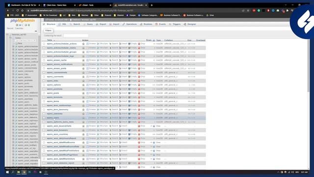Check the options table row checkbox
The image size is (314, 177).
(x=44, y=85)
